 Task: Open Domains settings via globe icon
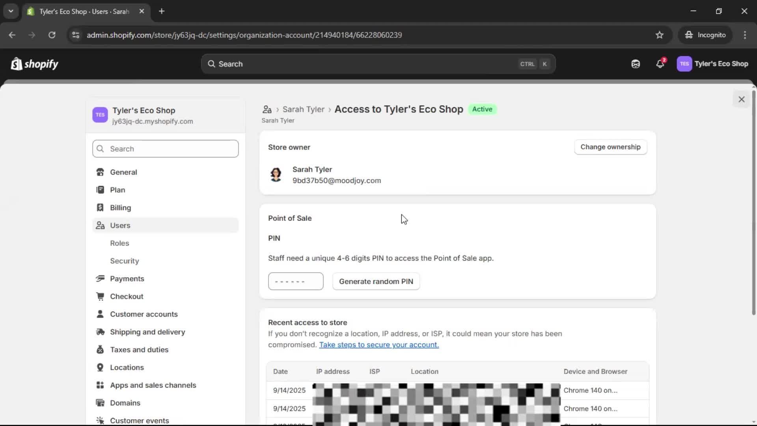101,403
